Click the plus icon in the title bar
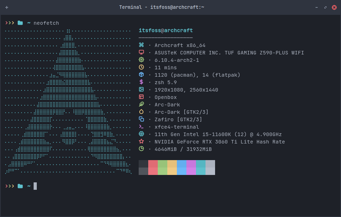This screenshot has width=341, height=217. (x=7, y=7)
